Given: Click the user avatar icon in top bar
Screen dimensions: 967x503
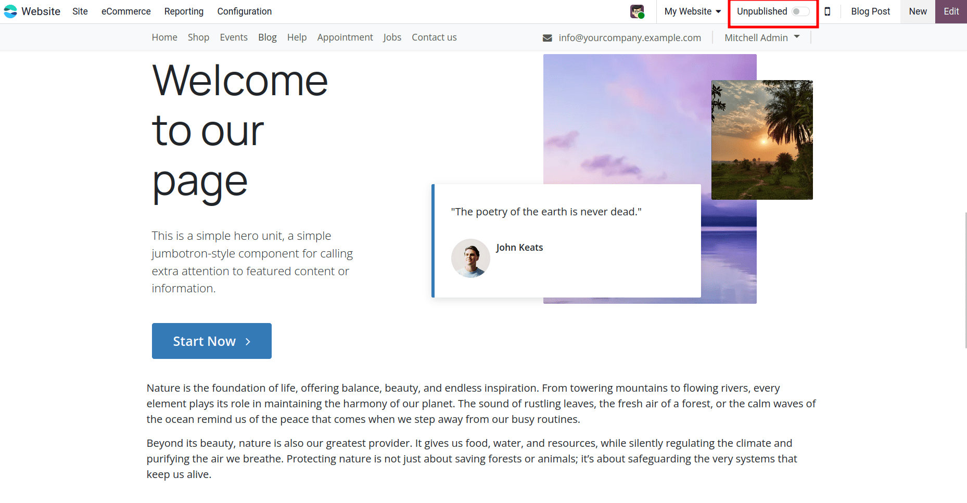Looking at the screenshot, I should click(x=636, y=11).
